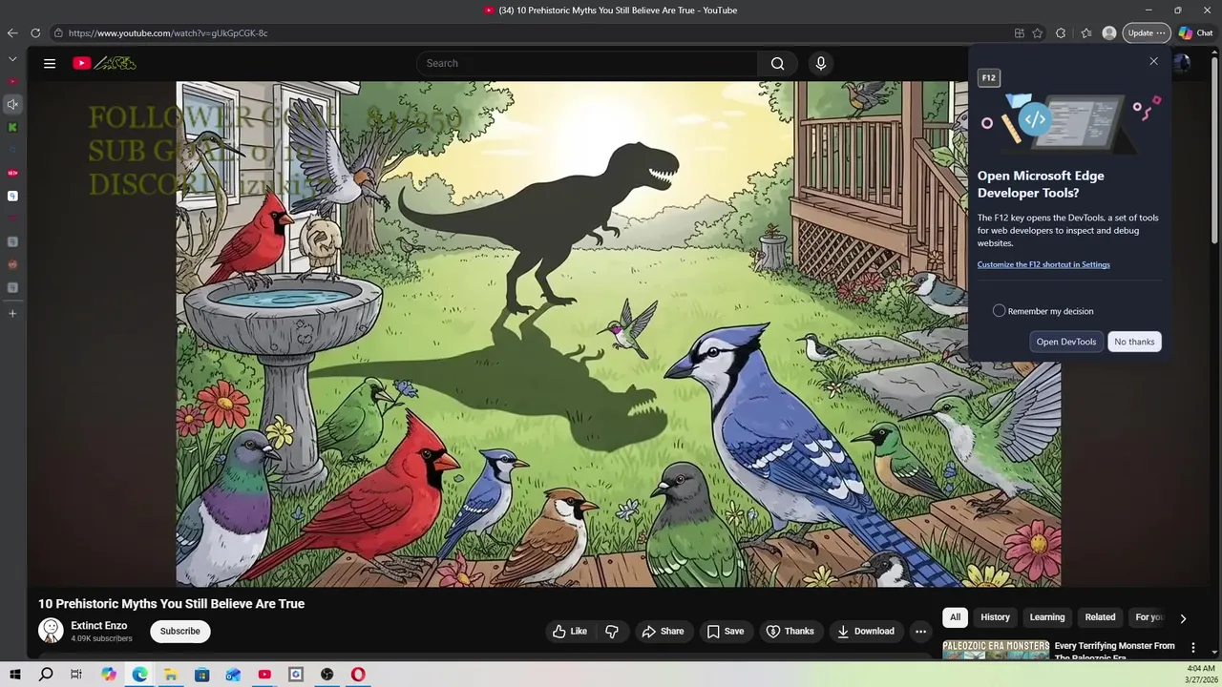Download the video

(866, 631)
